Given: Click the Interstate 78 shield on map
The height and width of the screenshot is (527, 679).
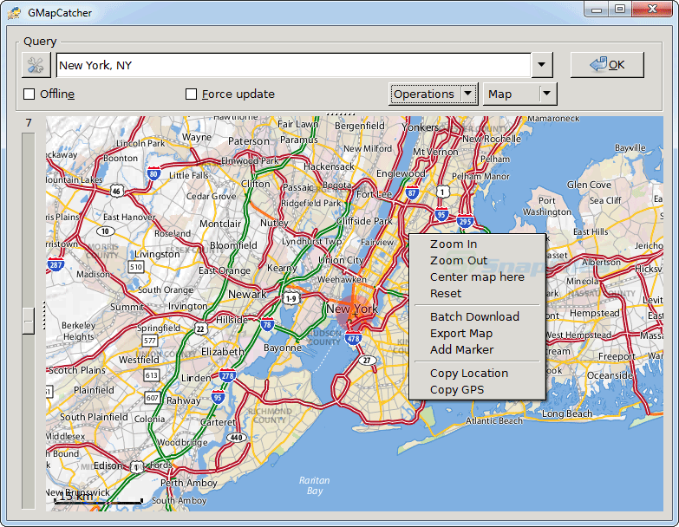Looking at the screenshot, I should [267, 324].
